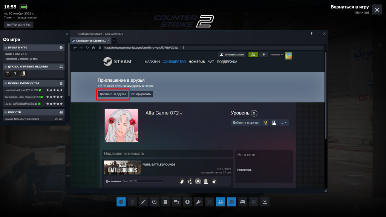Click the Игнорировать button
Viewport: 386px width, 217px height.
(x=142, y=94)
